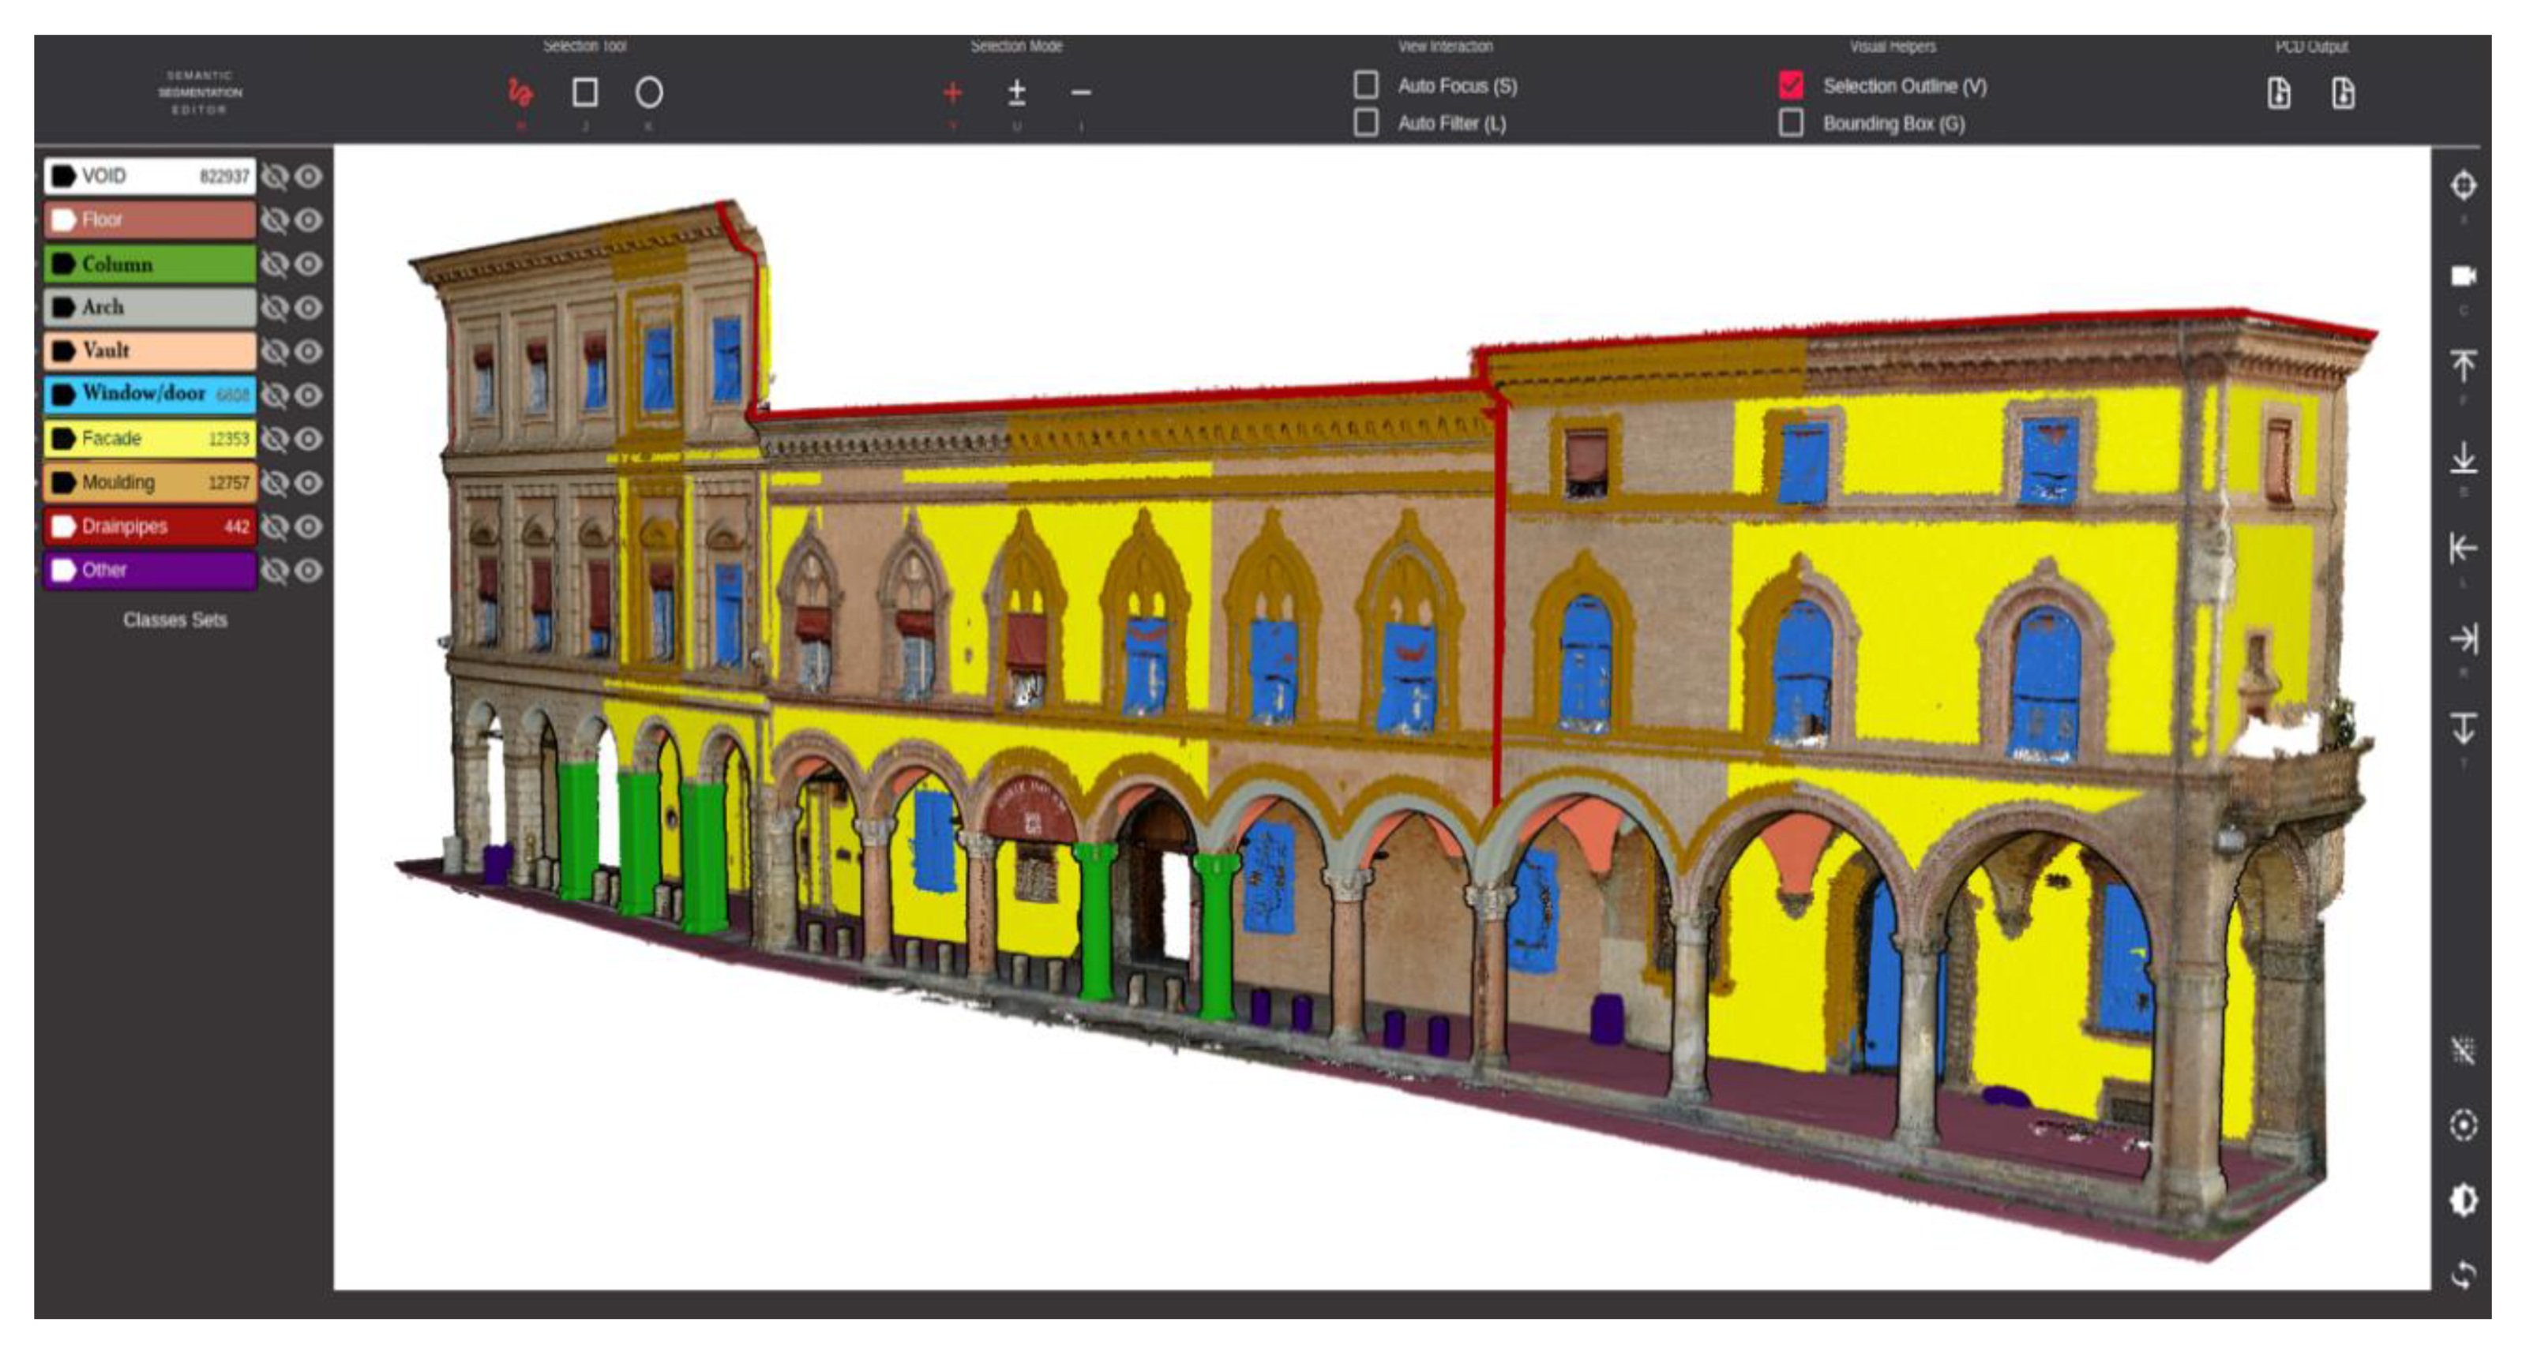Enable the Bounding Box (G) checkbox
2522x1356 pixels.
point(1791,122)
